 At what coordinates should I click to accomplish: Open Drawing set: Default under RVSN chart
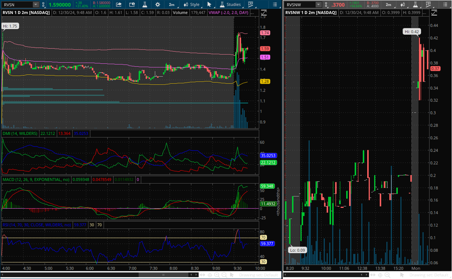[259, 275]
